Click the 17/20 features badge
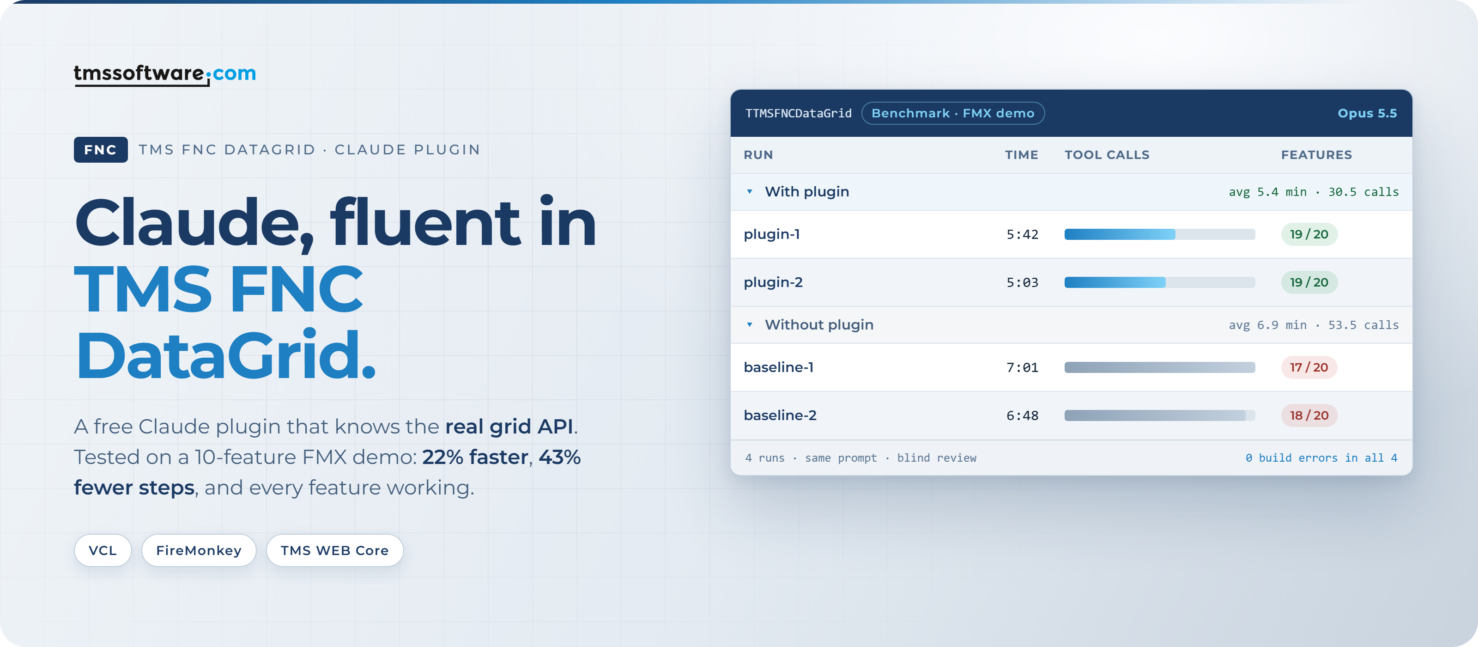 (1309, 367)
